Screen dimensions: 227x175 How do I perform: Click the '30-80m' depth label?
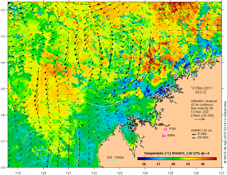click(x=203, y=137)
